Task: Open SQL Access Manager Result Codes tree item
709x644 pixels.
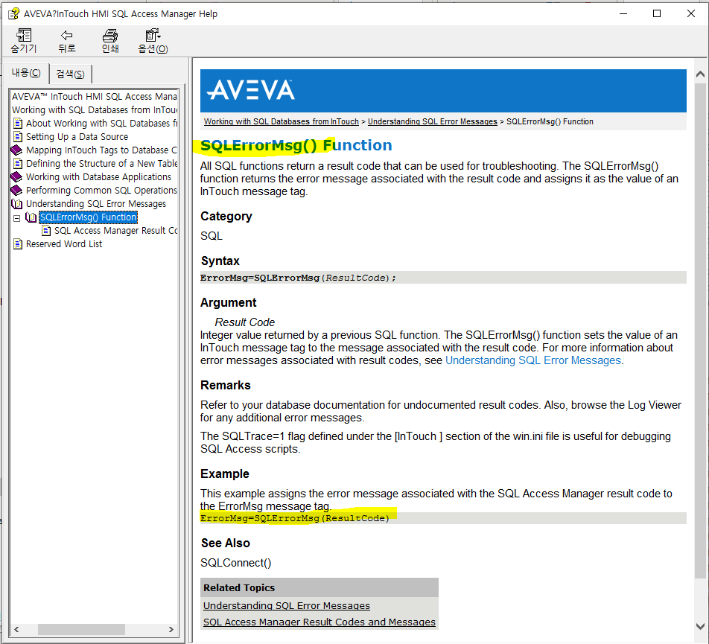Action: click(115, 231)
